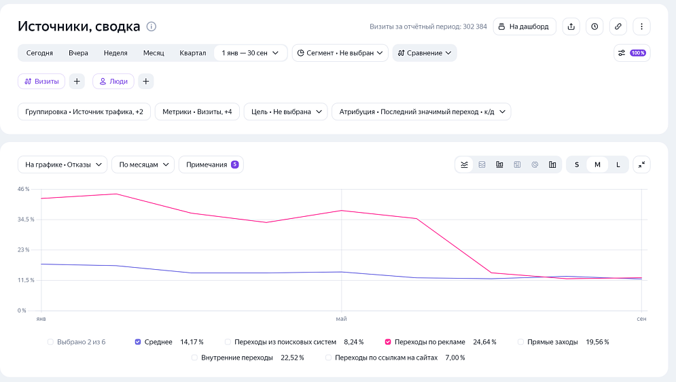Click the export/share report icon
Screen dimensions: 676x382
571,27
